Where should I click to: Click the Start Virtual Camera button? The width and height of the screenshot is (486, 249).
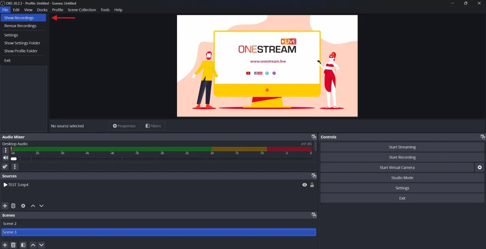397,167
